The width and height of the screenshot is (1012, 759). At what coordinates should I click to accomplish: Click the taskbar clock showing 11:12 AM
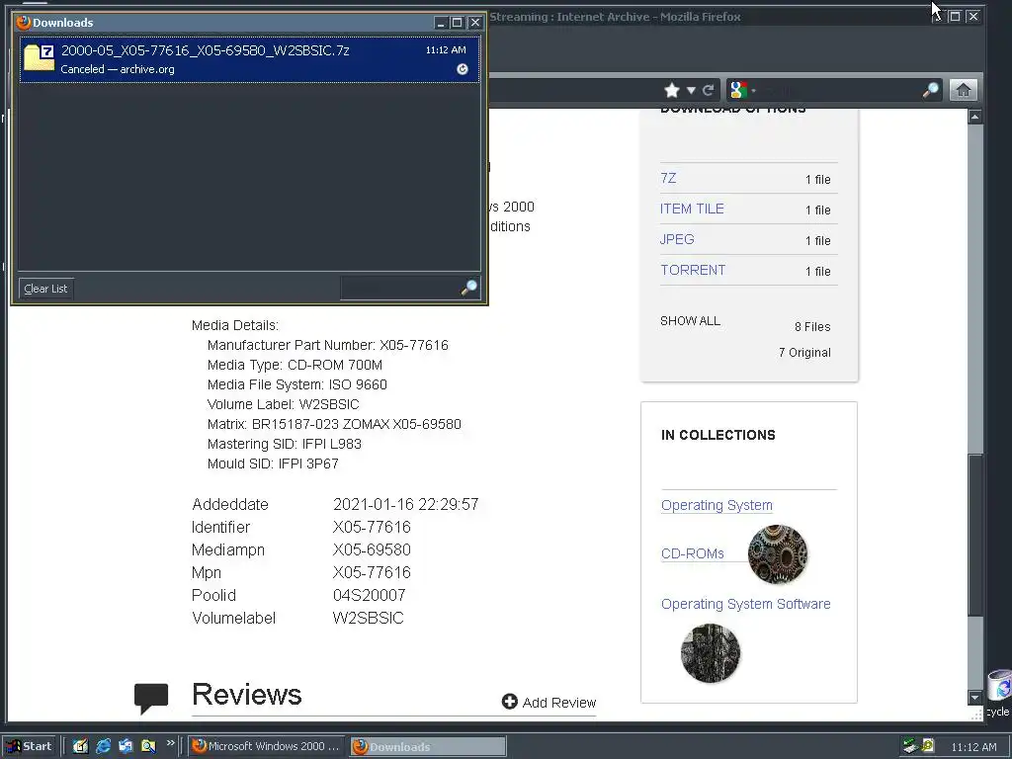(x=973, y=747)
